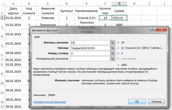Click the date cell 04.04.2014

(x=13, y=53)
